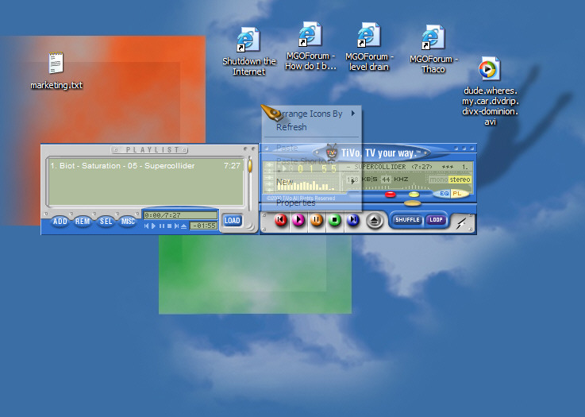The width and height of the screenshot is (585, 417).
Task: Choose Properties from the context menu
Action: (312, 203)
